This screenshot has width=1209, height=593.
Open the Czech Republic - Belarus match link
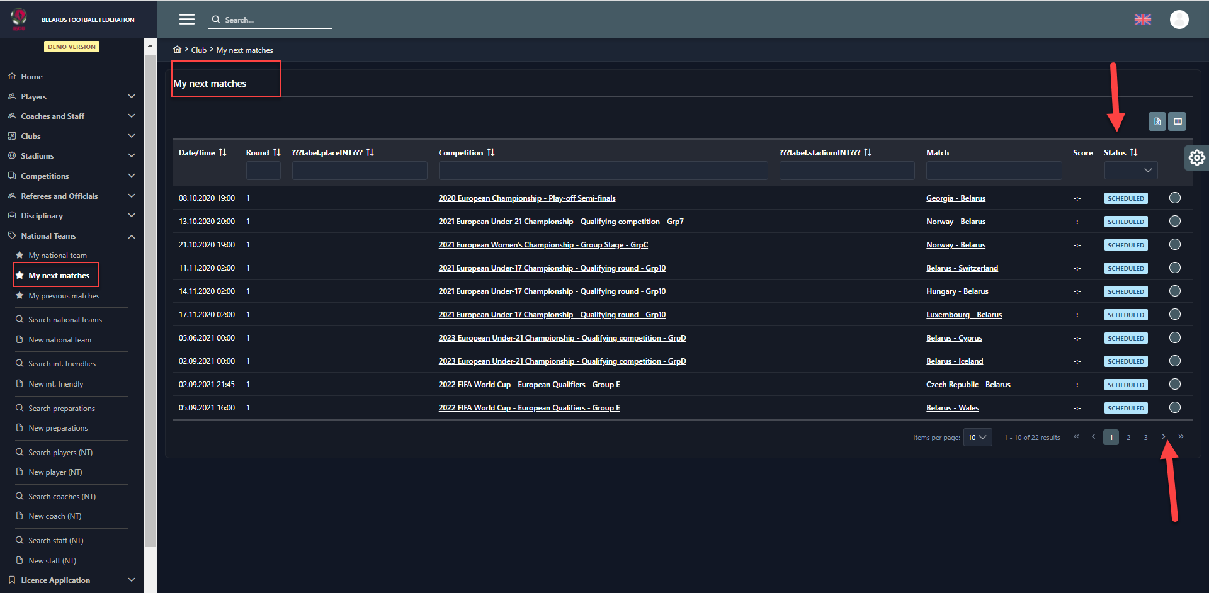[968, 385]
